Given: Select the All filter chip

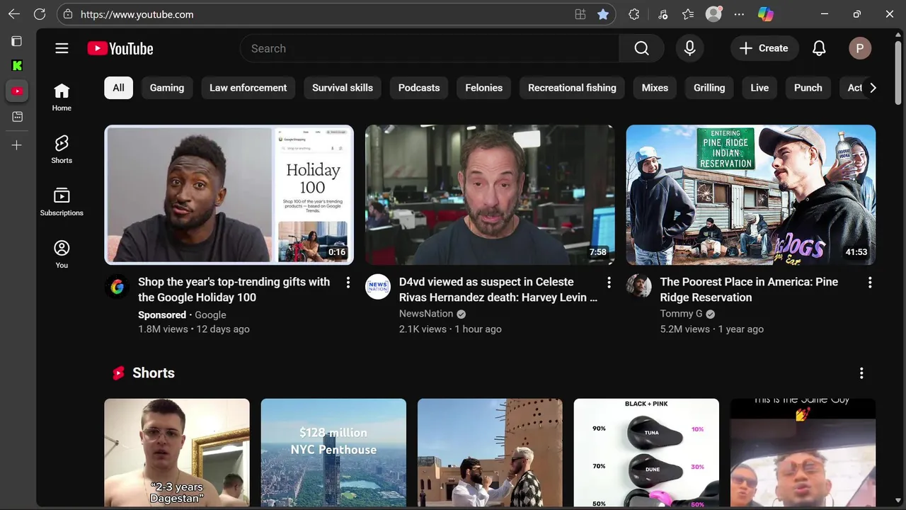Looking at the screenshot, I should click(x=118, y=88).
